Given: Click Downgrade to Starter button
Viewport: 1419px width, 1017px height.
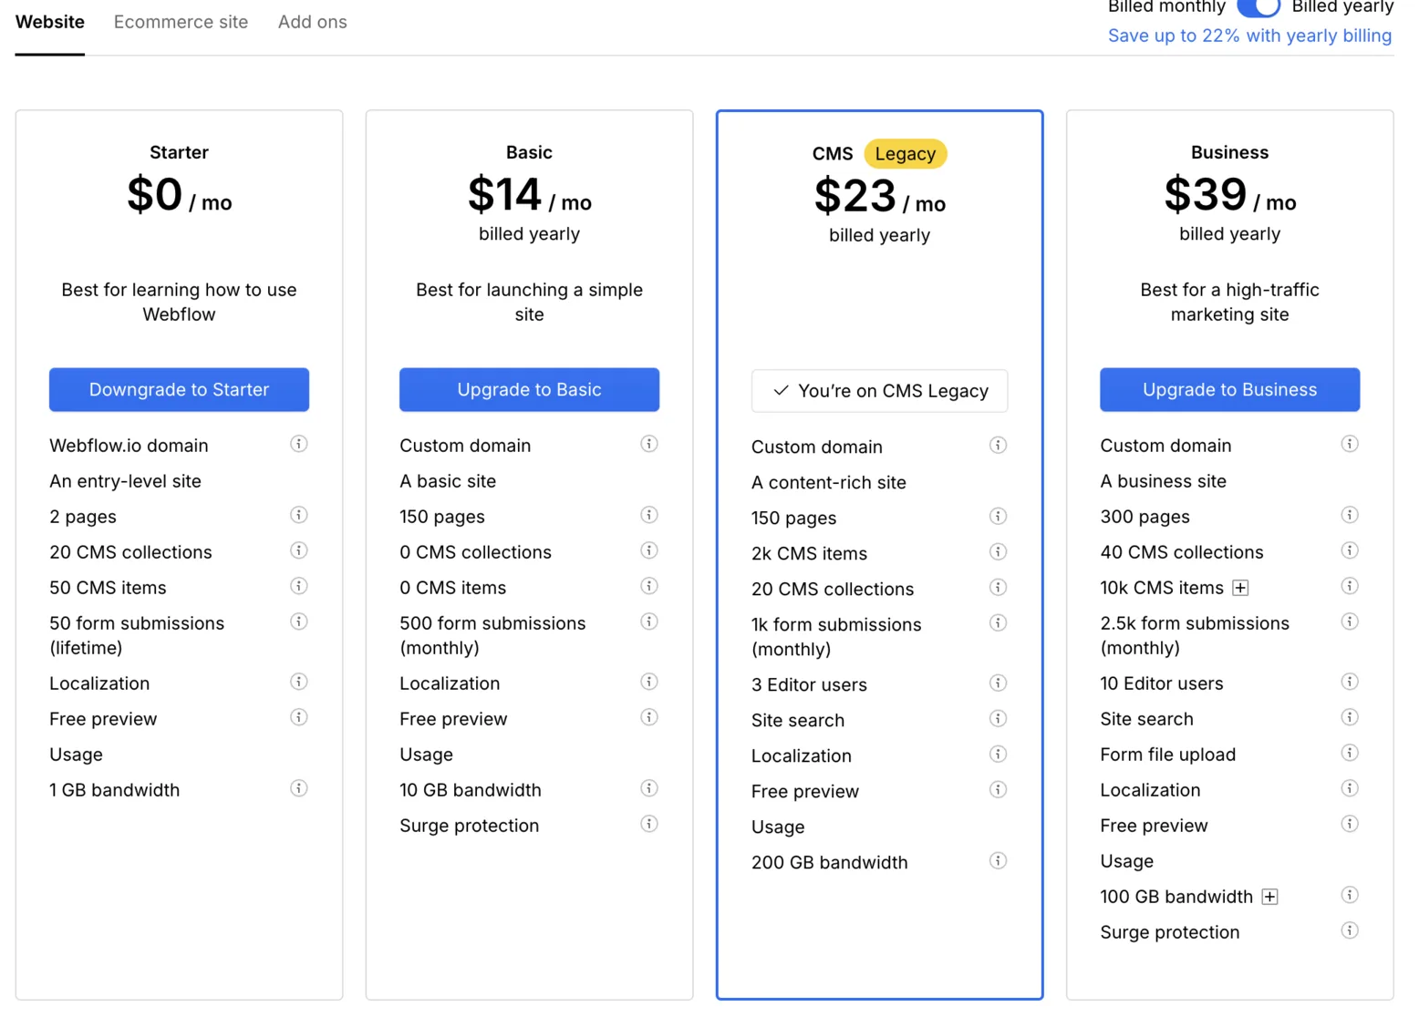Looking at the screenshot, I should pyautogui.click(x=179, y=389).
